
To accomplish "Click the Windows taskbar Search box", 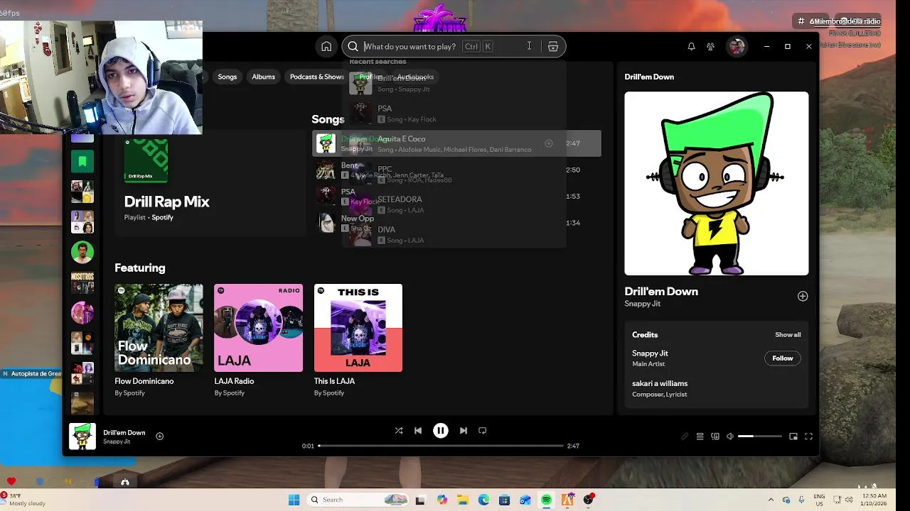I will point(359,500).
